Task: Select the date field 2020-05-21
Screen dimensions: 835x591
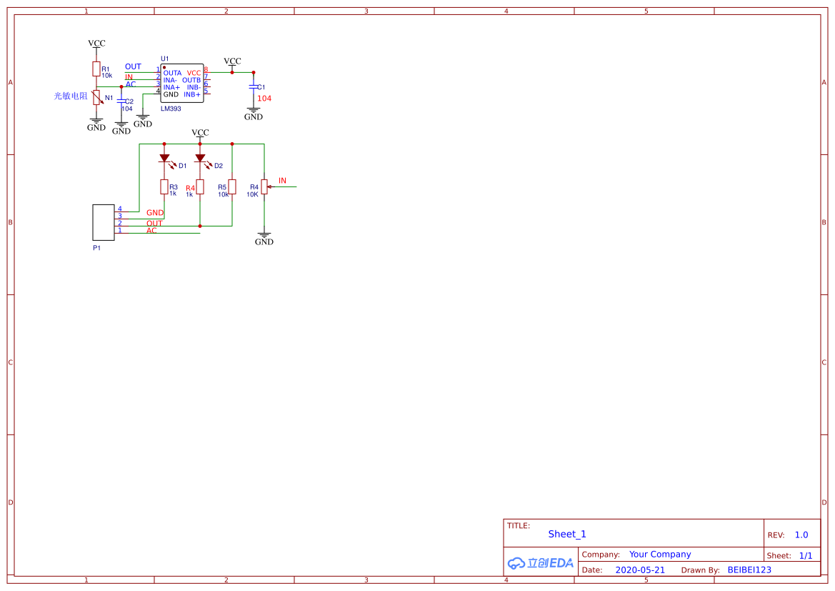Action: (640, 570)
